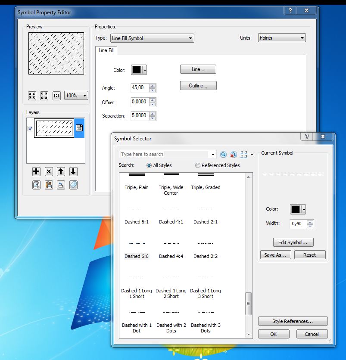Open the Current Symbol color swatch picker
Screen dimensions: 346x360
[298, 209]
